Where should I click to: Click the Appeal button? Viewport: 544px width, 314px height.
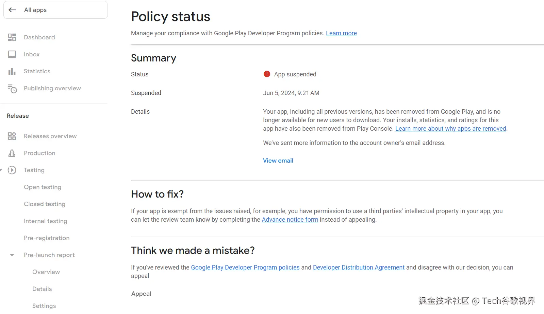tap(141, 294)
